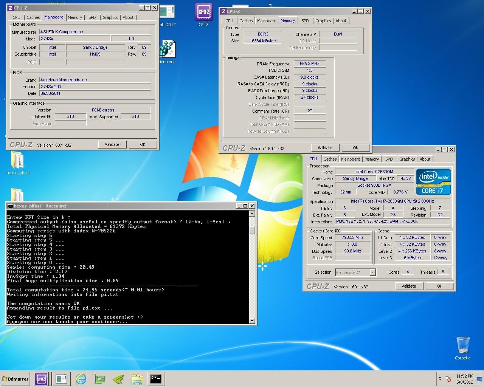
Task: Click Validate in processor CPU-Z window
Action: (409, 286)
